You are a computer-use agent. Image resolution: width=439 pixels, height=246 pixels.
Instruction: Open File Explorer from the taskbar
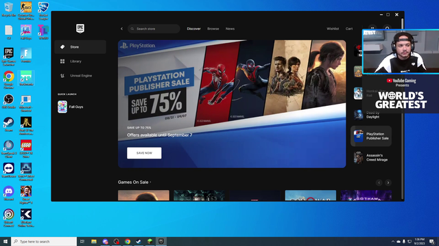pos(94,241)
